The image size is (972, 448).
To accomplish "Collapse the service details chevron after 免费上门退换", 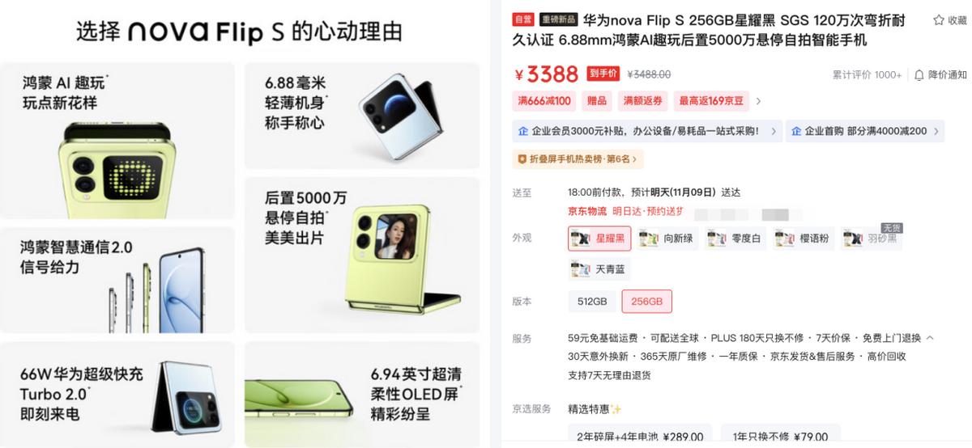I will coord(929,337).
